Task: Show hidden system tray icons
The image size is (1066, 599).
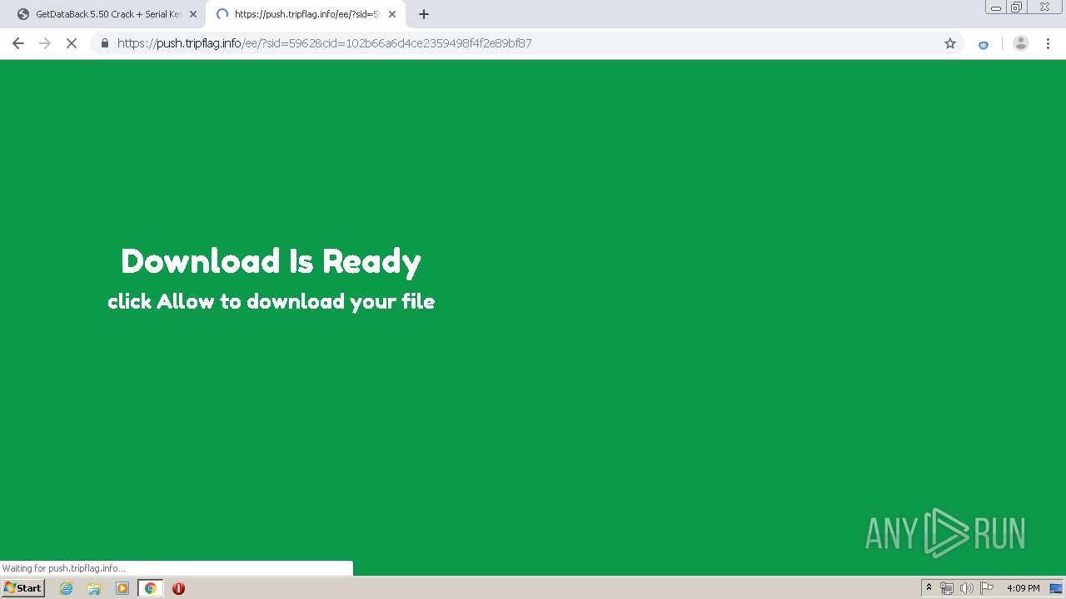Action: pos(929,588)
